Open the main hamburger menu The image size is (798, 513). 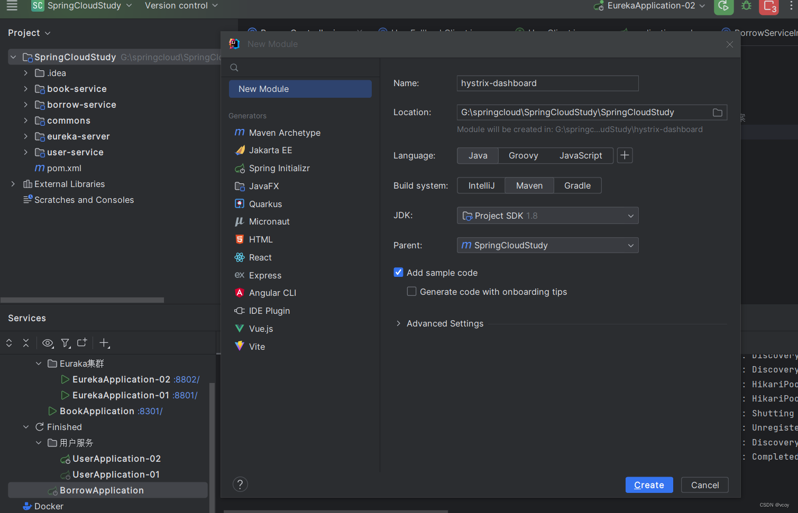point(12,6)
